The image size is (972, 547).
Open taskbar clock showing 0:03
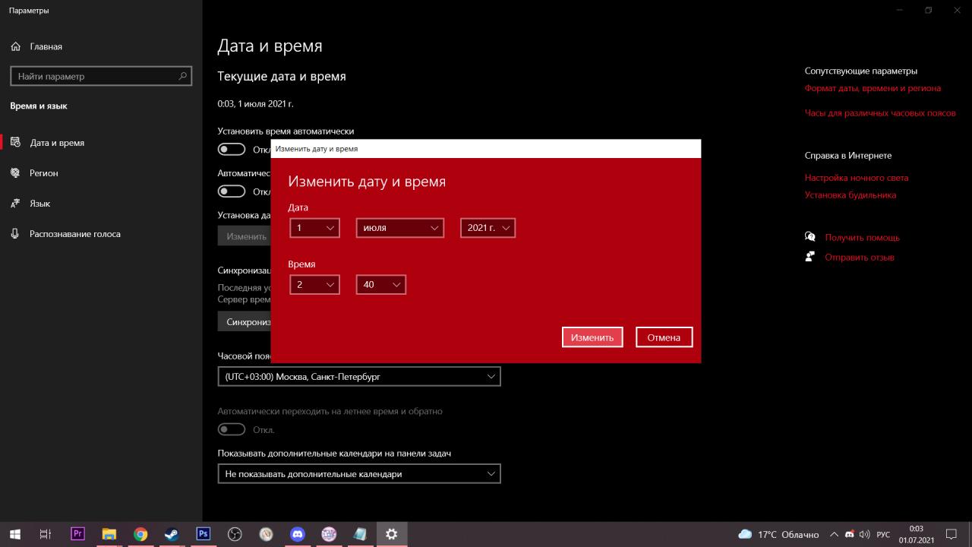pyautogui.click(x=916, y=534)
